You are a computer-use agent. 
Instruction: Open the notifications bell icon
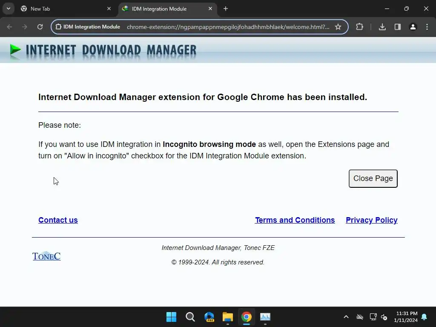click(x=425, y=317)
